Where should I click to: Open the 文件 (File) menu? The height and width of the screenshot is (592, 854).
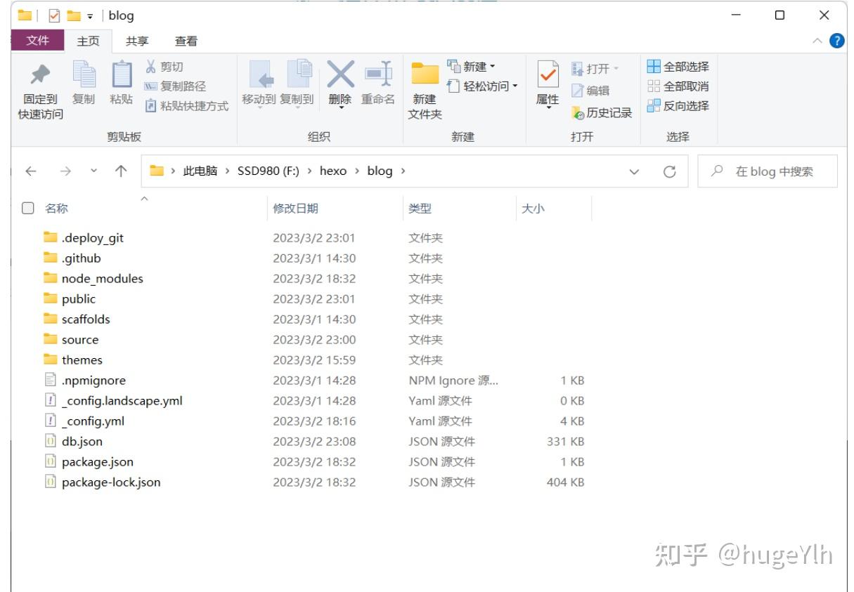(39, 40)
